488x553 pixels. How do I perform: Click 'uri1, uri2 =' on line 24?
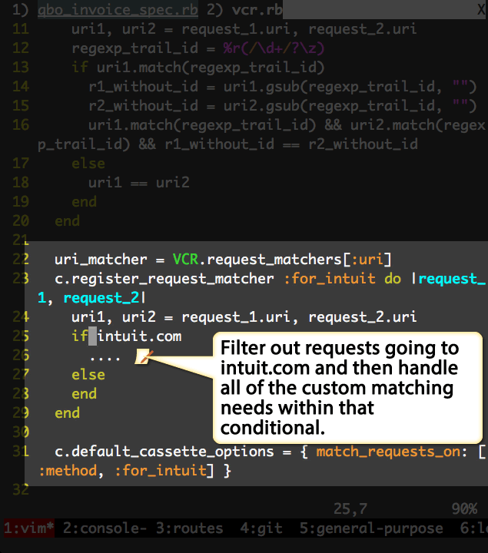click(122, 317)
